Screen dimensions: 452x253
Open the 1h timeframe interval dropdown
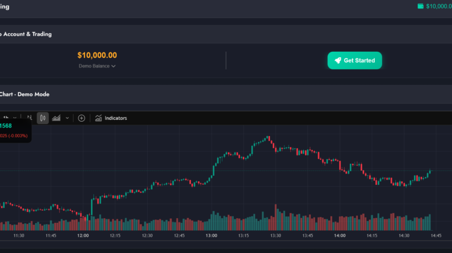click(x=8, y=118)
